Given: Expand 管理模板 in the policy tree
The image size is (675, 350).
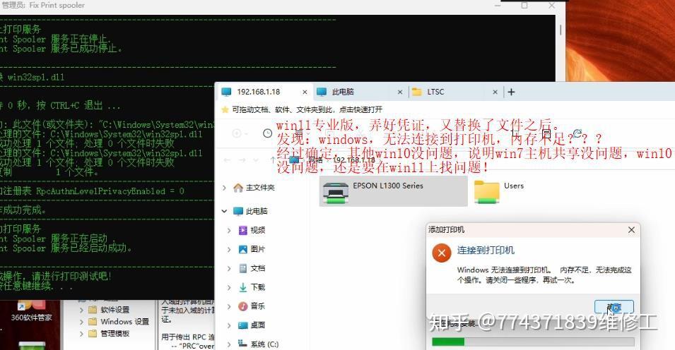Looking at the screenshot, I should [x=81, y=333].
